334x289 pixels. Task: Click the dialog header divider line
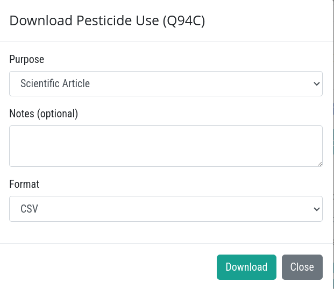(166, 42)
